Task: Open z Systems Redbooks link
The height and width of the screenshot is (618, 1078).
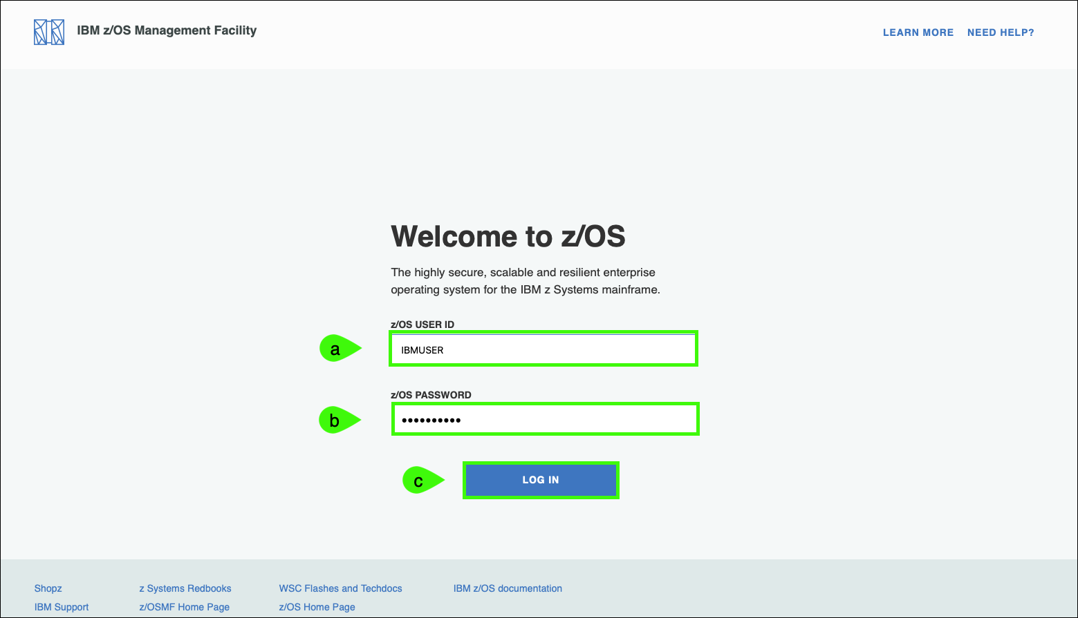Action: 185,588
